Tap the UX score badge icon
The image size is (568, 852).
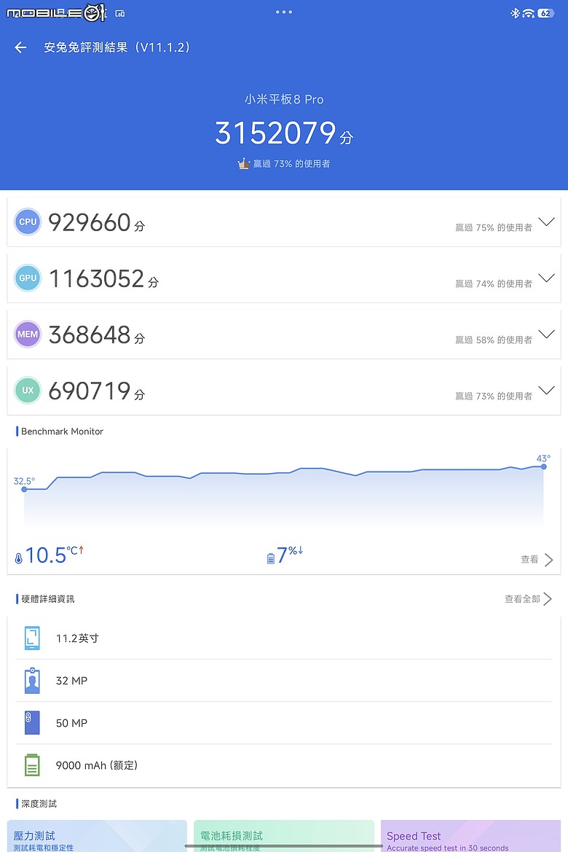coord(28,390)
